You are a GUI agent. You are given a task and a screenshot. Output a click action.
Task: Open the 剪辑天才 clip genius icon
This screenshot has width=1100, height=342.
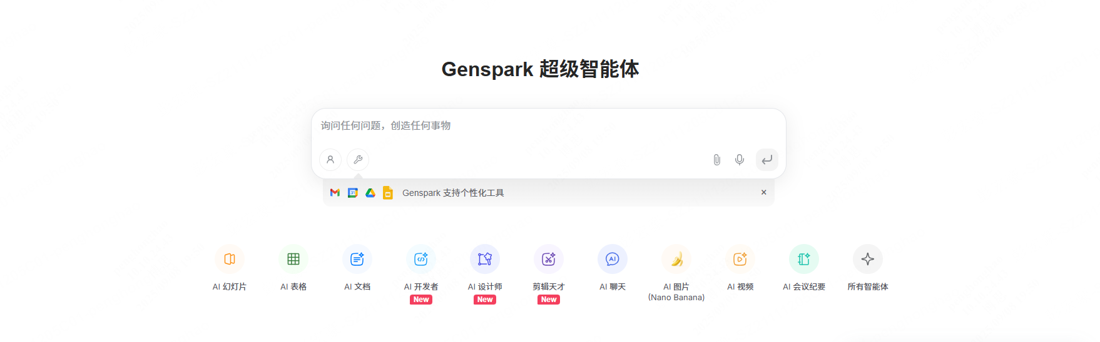pos(549,259)
